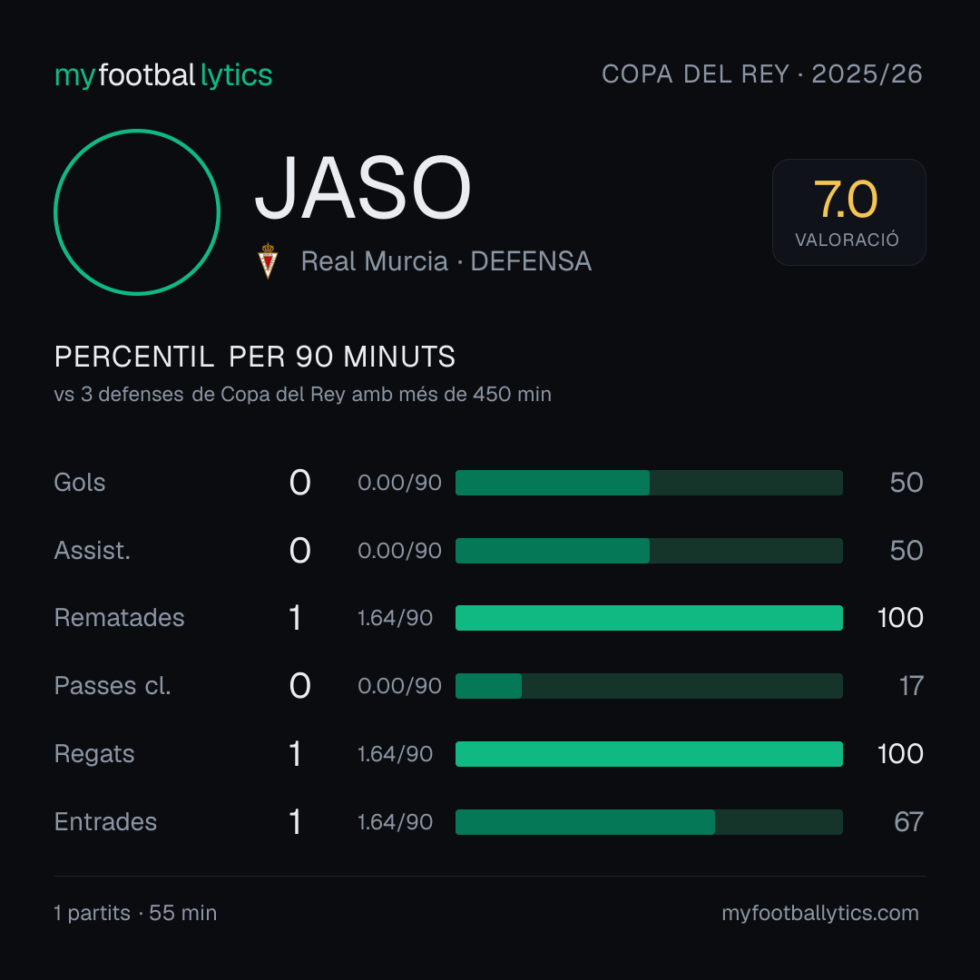Click the Passes cl. percentile bar
The width and height of the screenshot is (980, 980).
(x=649, y=686)
